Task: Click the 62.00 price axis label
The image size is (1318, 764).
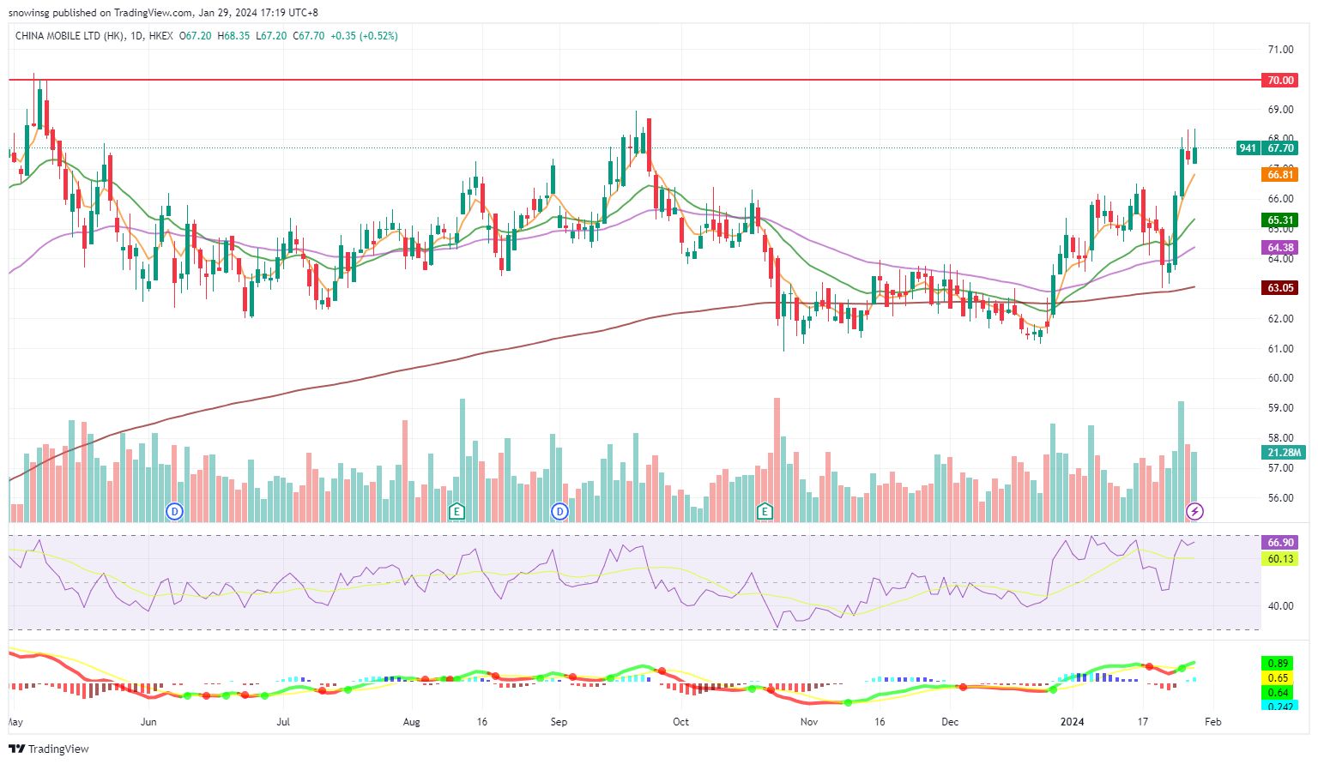Action: [x=1280, y=319]
